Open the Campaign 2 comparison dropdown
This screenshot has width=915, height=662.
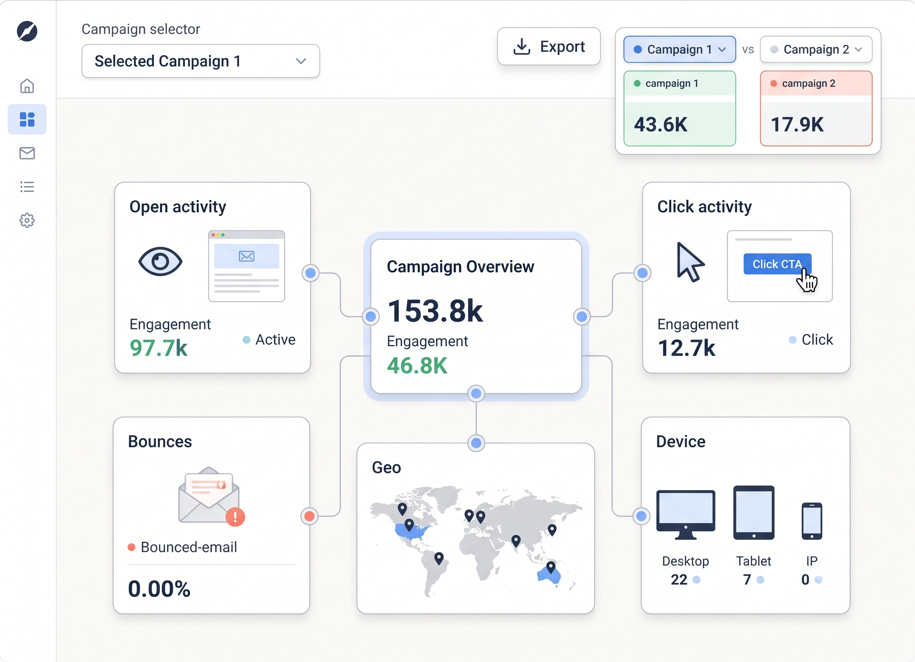click(816, 49)
